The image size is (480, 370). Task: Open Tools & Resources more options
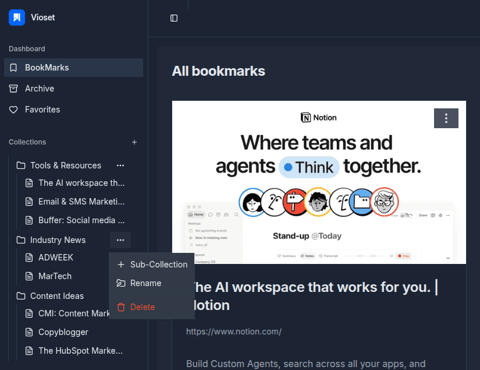(x=120, y=165)
